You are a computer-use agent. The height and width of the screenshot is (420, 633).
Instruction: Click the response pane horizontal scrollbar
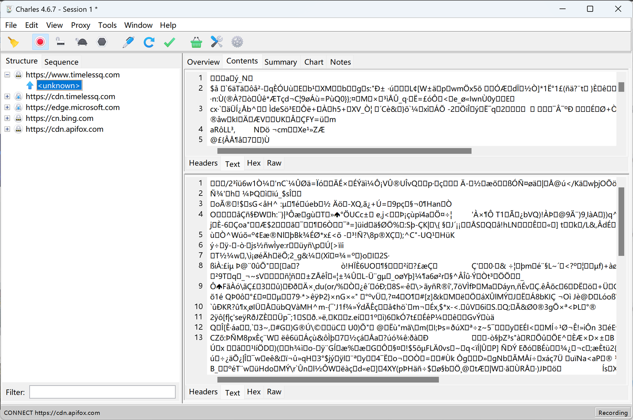328,380
